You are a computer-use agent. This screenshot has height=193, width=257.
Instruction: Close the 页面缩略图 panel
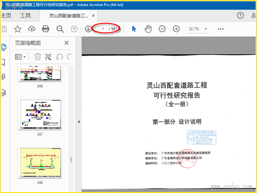click(66, 43)
